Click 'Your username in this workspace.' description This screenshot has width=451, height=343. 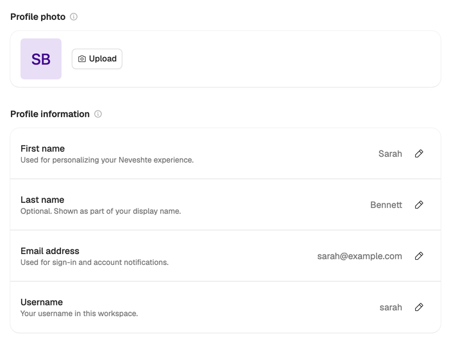pyautogui.click(x=79, y=314)
